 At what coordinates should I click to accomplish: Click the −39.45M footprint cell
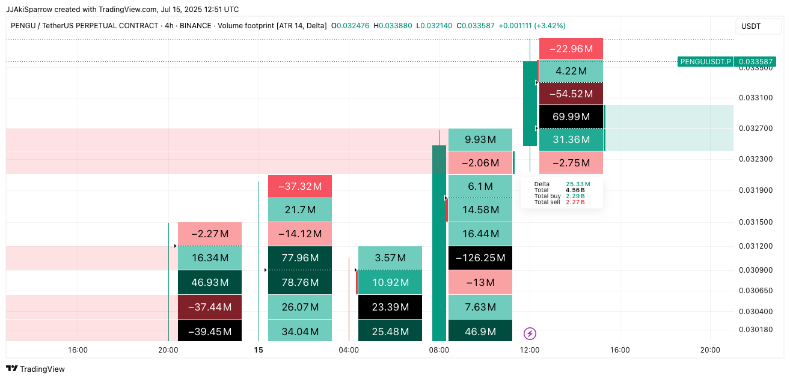tap(210, 331)
